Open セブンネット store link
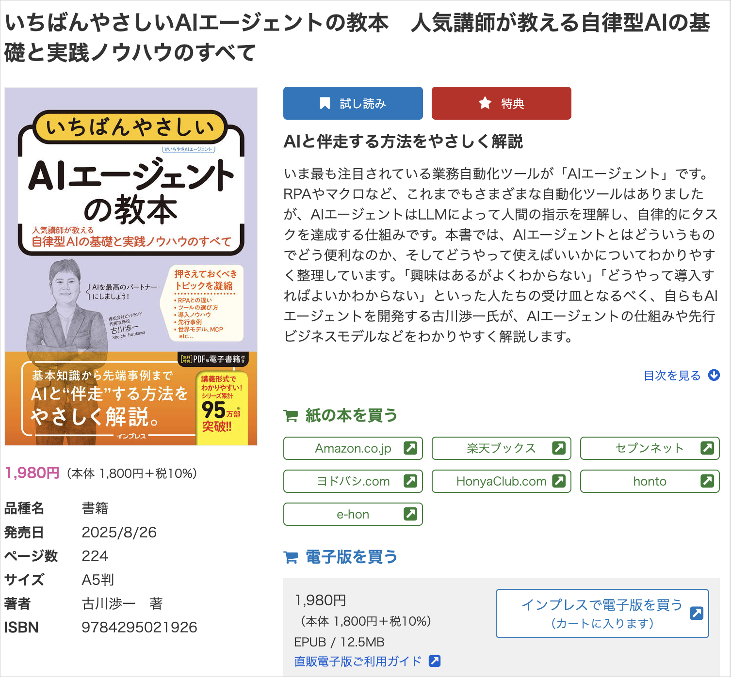This screenshot has width=731, height=677. 650,448
